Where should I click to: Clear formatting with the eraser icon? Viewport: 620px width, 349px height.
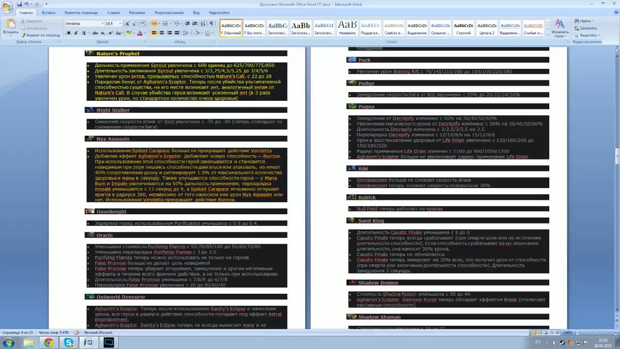coord(143,23)
